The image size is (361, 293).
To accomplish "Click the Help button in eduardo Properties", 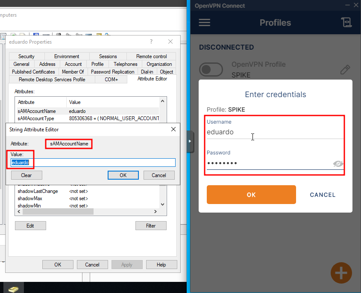I will [161, 265].
